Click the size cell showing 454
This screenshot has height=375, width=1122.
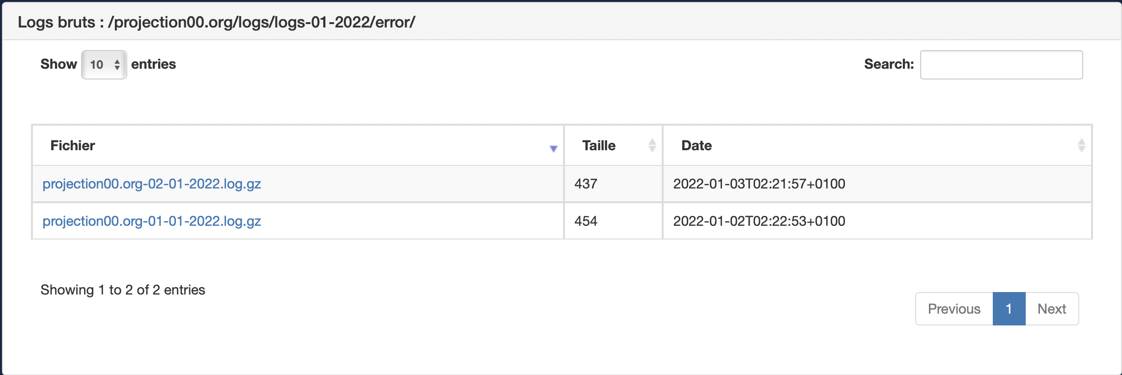[x=586, y=221]
